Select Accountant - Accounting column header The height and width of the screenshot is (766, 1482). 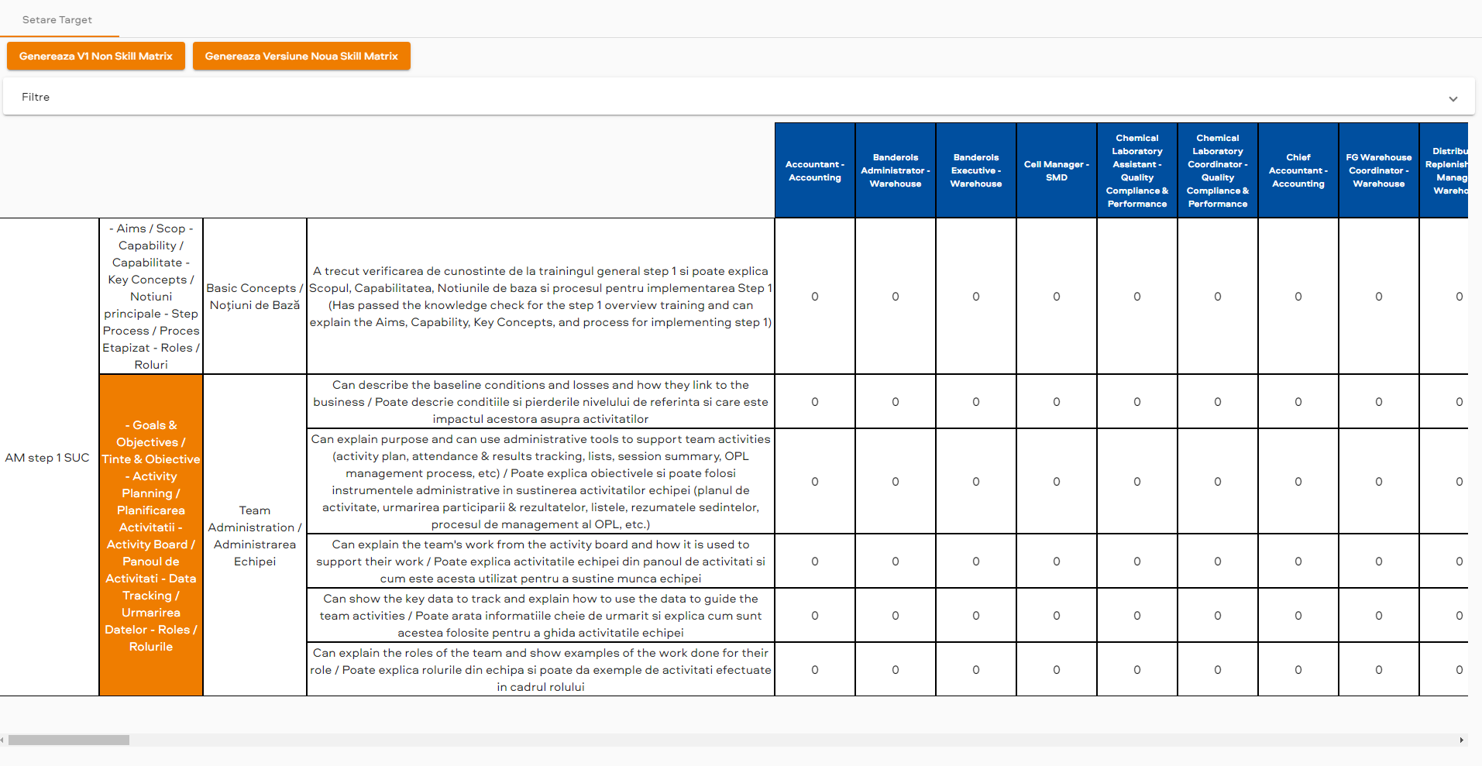pyautogui.click(x=815, y=170)
